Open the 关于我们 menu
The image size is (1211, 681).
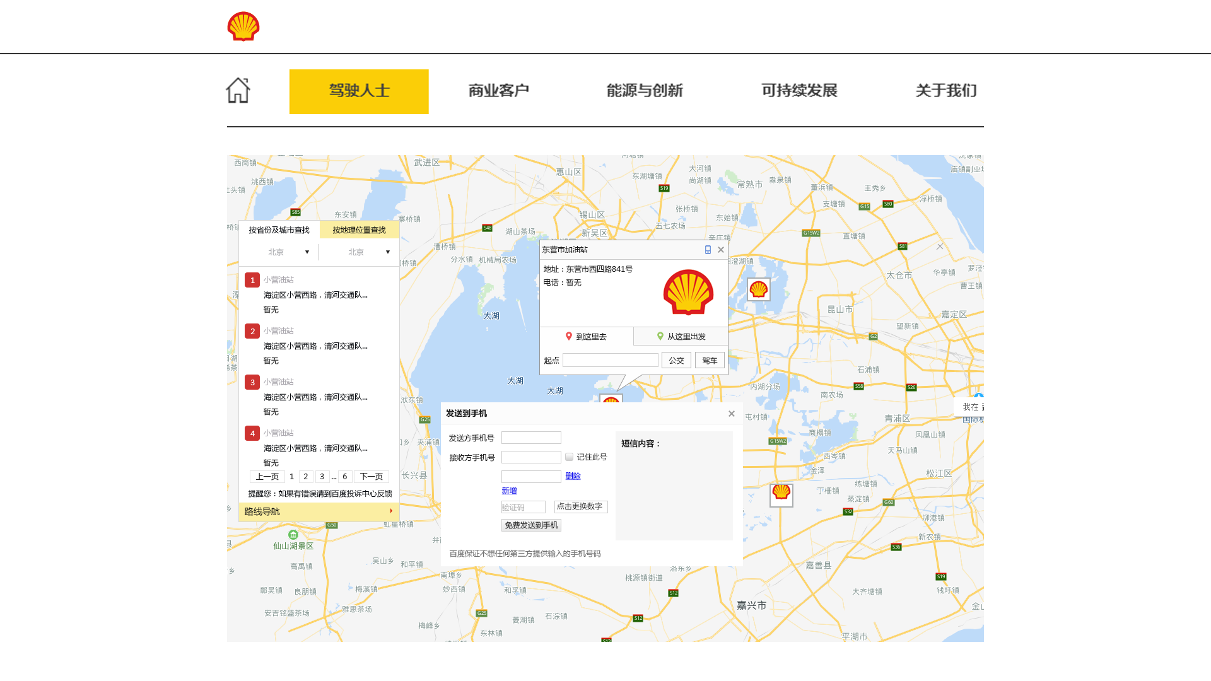(x=946, y=91)
